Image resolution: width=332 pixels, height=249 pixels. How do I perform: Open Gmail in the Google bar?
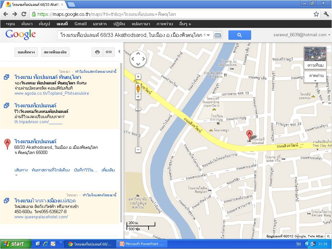81,24
